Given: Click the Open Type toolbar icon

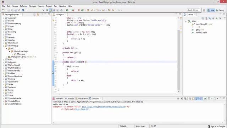Looking at the screenshot, I should pyautogui.click(x=88, y=10).
